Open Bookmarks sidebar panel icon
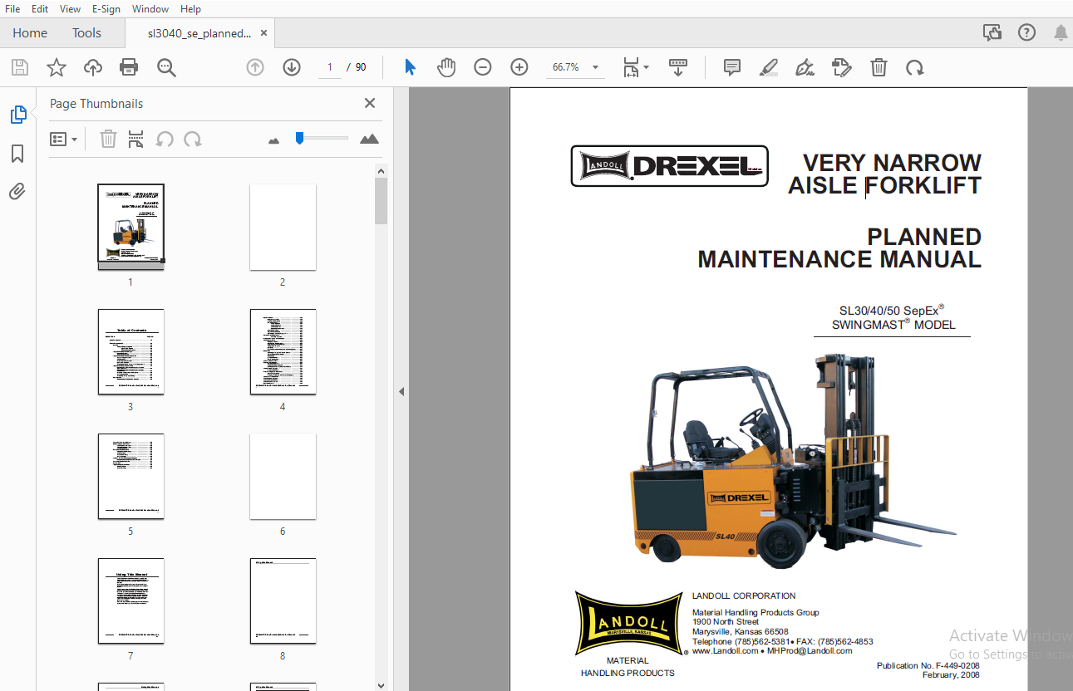The height and width of the screenshot is (691, 1073). click(17, 154)
